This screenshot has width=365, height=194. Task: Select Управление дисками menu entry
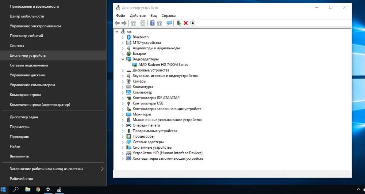53,75
